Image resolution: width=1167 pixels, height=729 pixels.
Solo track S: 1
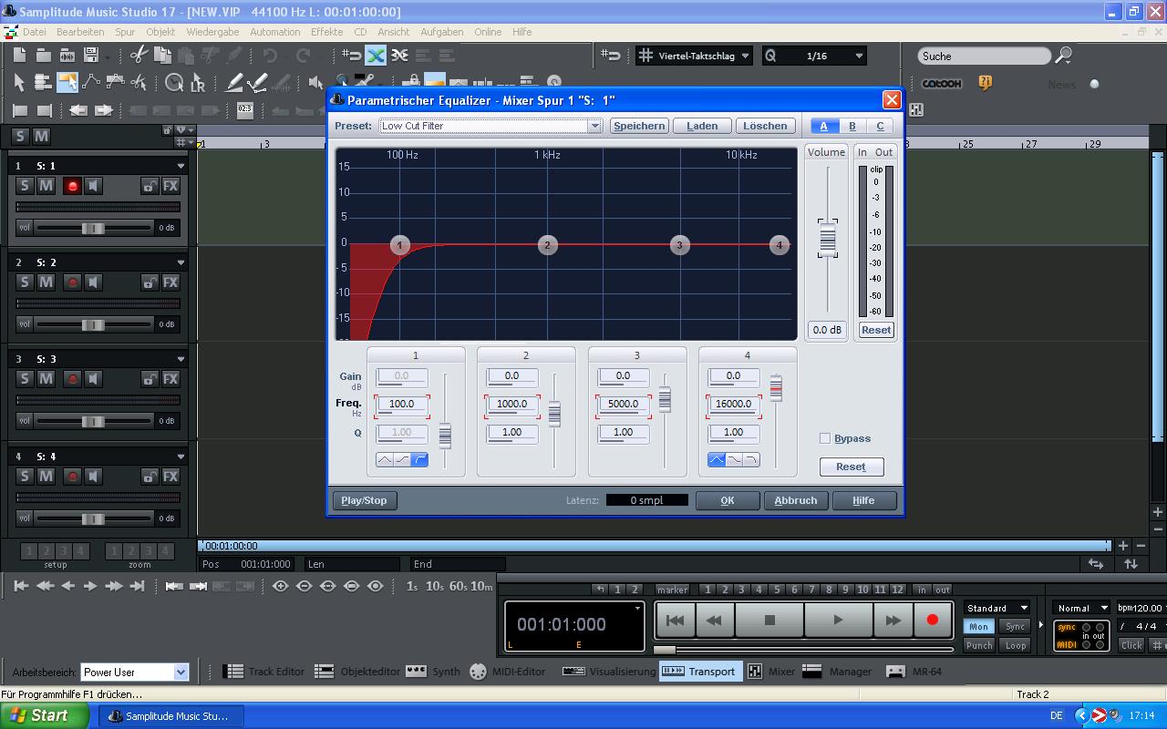[25, 186]
